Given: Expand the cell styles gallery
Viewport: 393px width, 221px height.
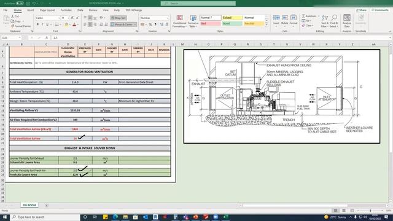Looking at the screenshot, I should click(x=267, y=25).
